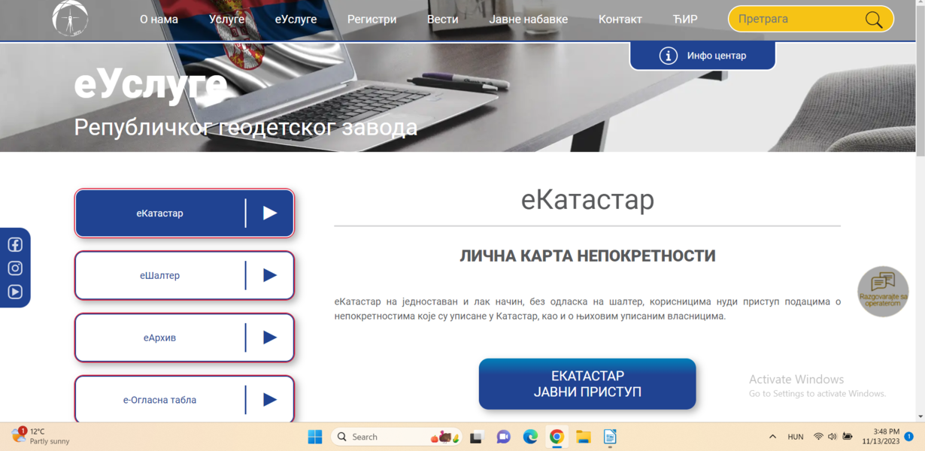Image resolution: width=925 pixels, height=451 pixels.
Task: Open the Регистри menu
Action: [x=372, y=20]
